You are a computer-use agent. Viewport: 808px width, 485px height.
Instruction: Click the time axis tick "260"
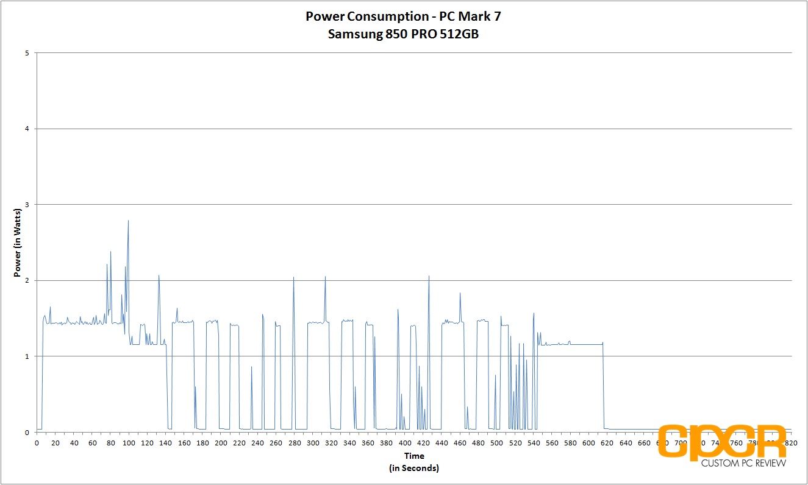click(276, 443)
